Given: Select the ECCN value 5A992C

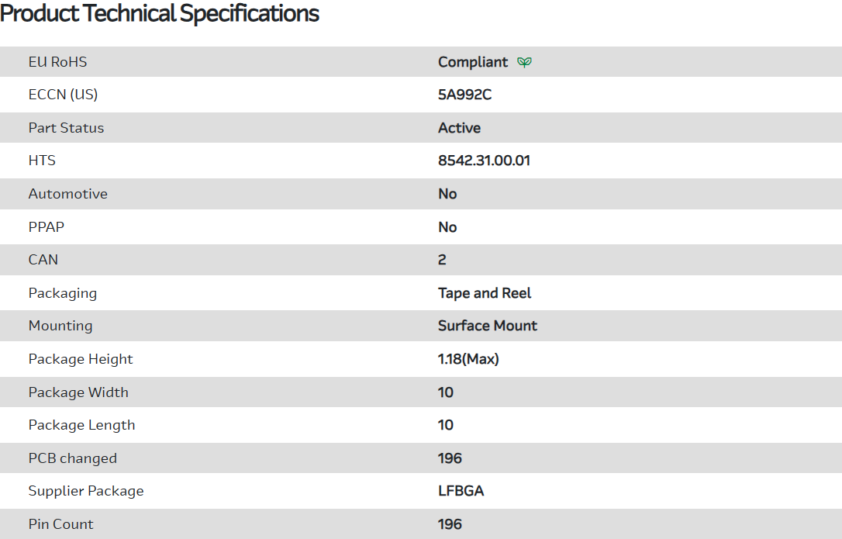Looking at the screenshot, I should [465, 95].
